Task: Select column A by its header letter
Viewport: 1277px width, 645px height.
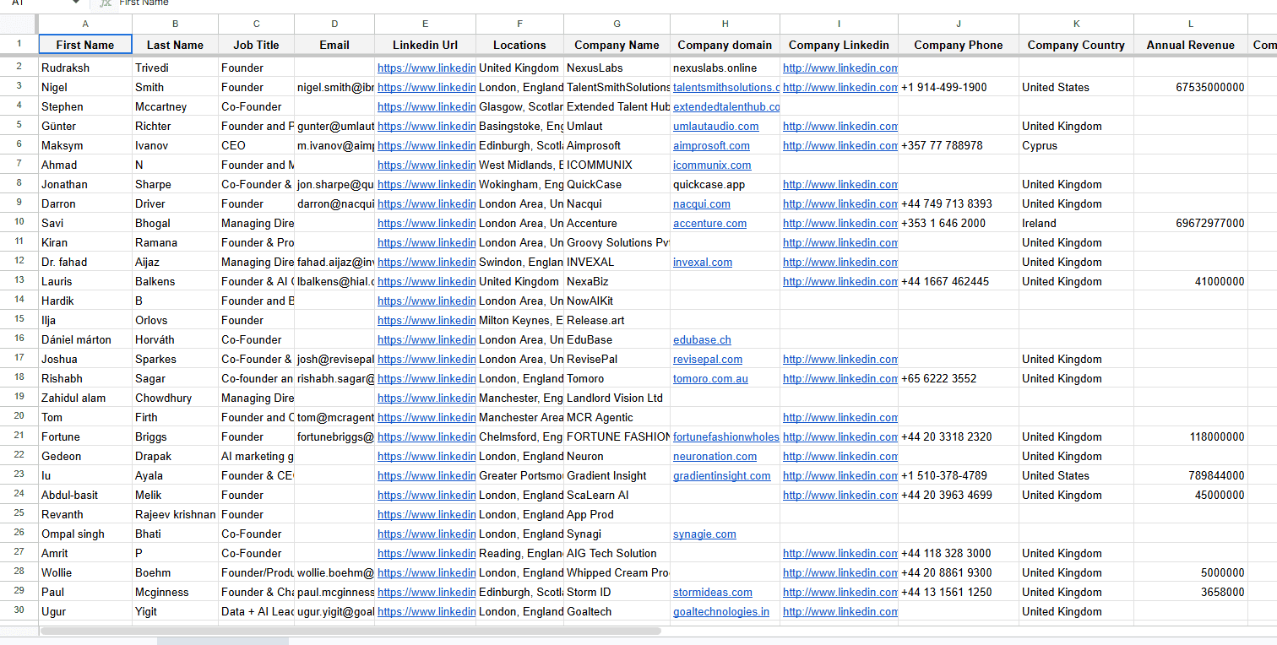Action: click(85, 24)
